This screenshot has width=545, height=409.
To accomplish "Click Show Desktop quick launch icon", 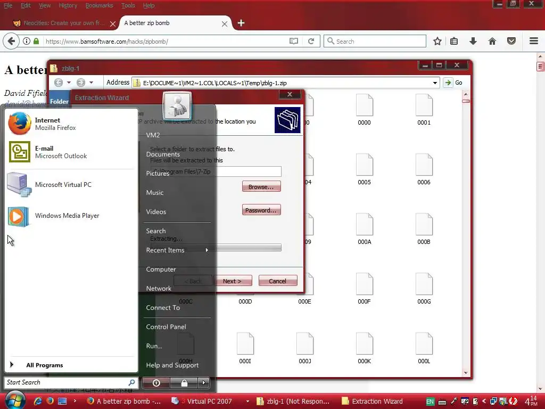I will tap(62, 400).
